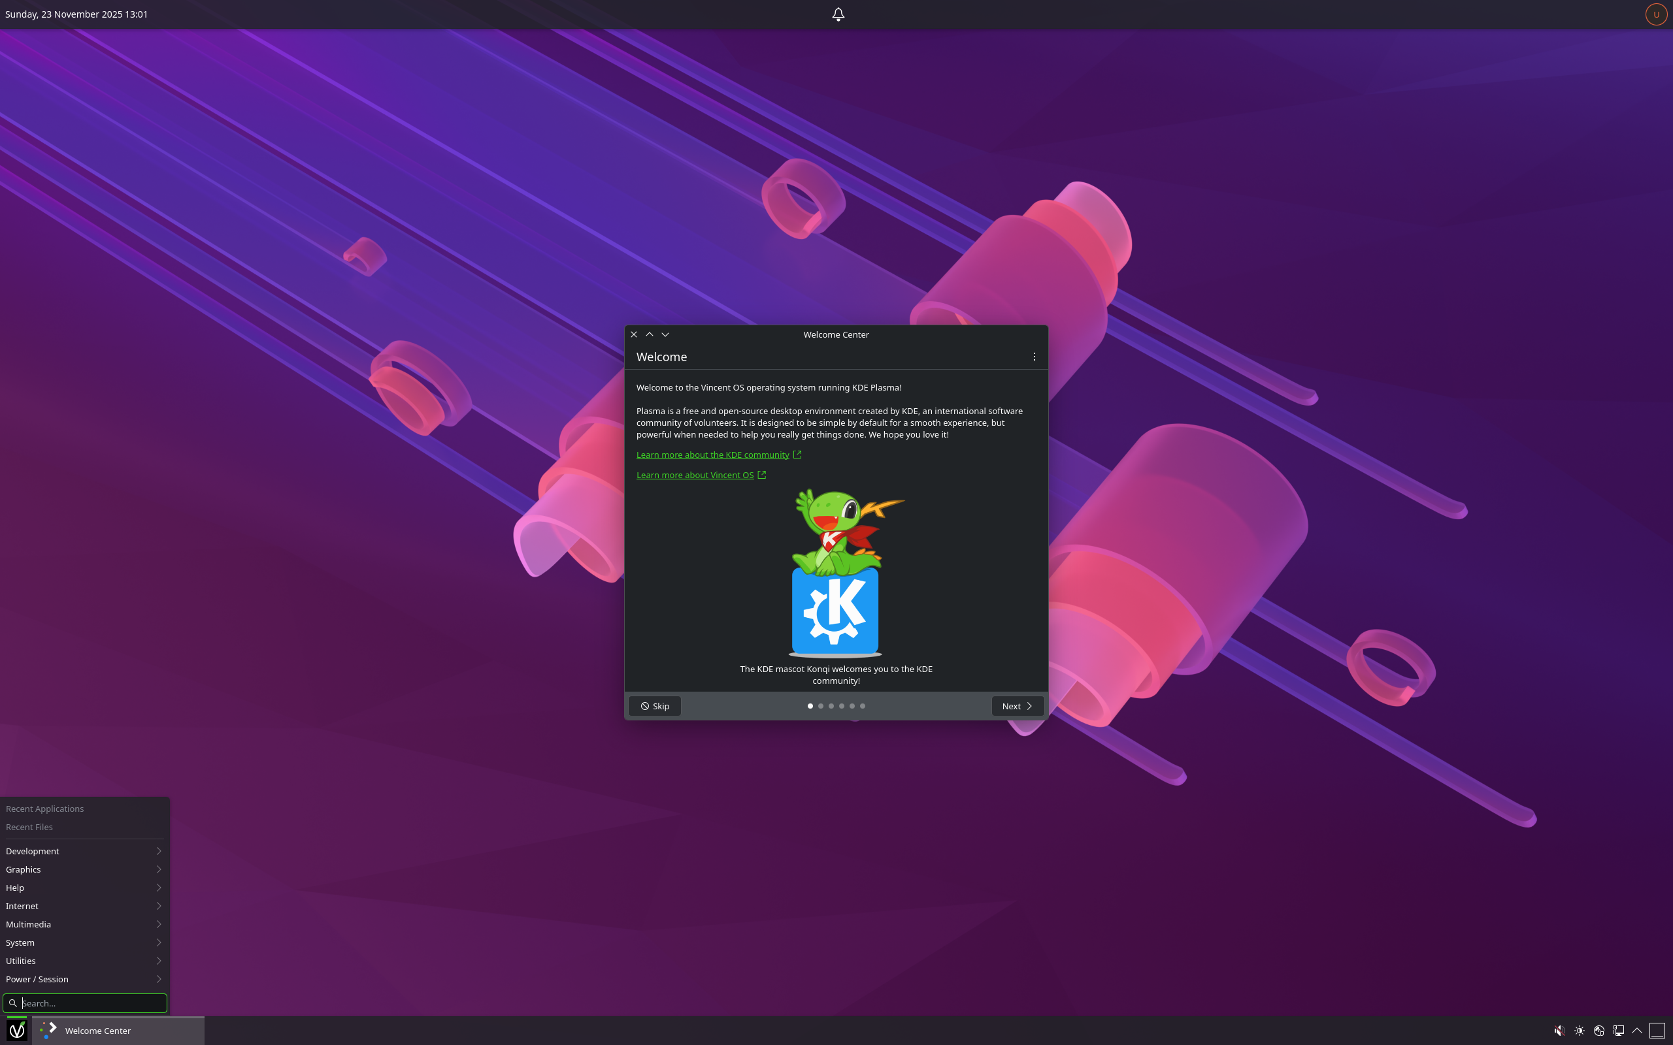Expand the Graphics menu category
1673x1045 pixels.
point(84,869)
